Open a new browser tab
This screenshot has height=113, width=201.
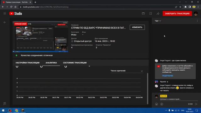(x=35, y=2)
